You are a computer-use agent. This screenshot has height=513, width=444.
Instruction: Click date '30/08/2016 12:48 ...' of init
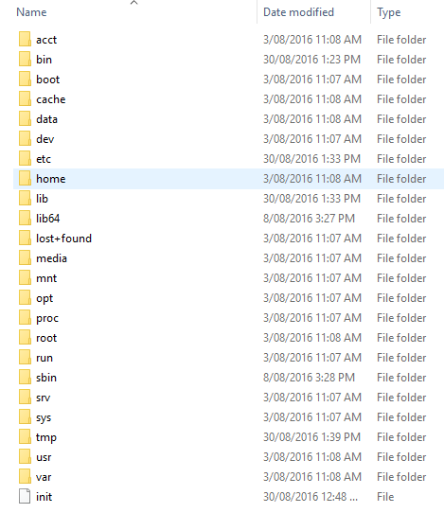point(311,497)
